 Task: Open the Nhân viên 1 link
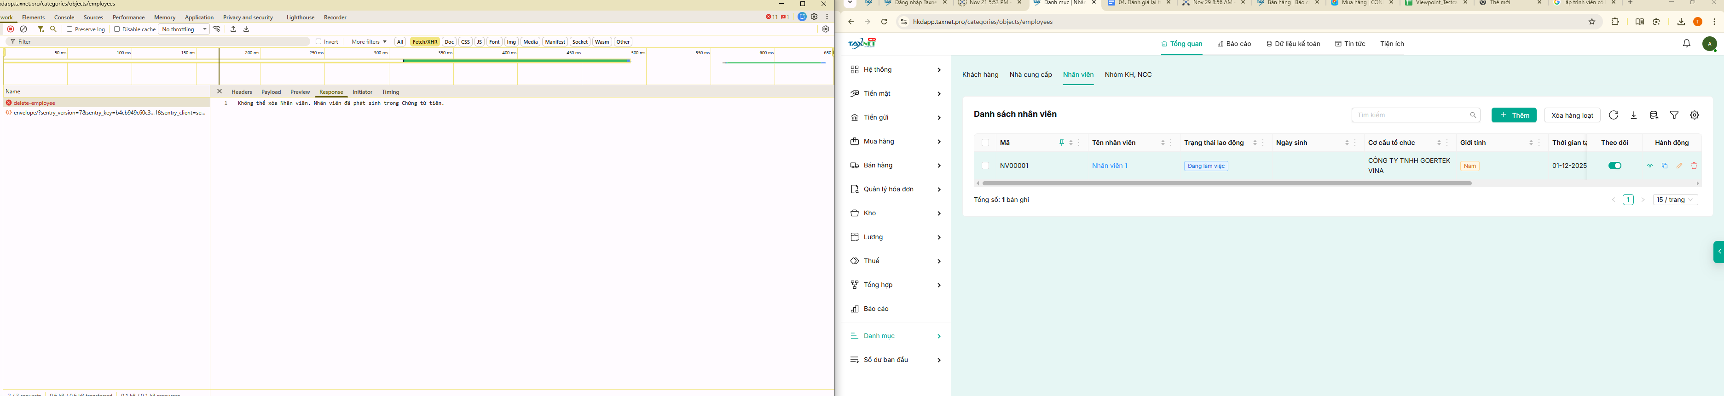click(x=1110, y=166)
